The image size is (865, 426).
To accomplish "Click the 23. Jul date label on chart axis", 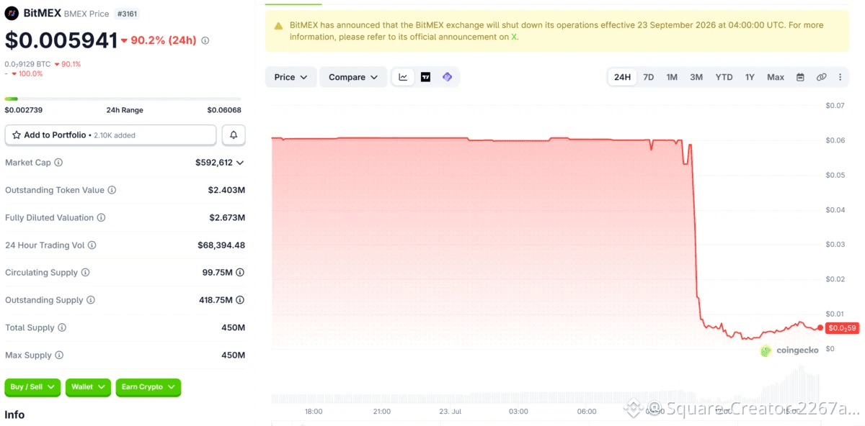I will (450, 412).
